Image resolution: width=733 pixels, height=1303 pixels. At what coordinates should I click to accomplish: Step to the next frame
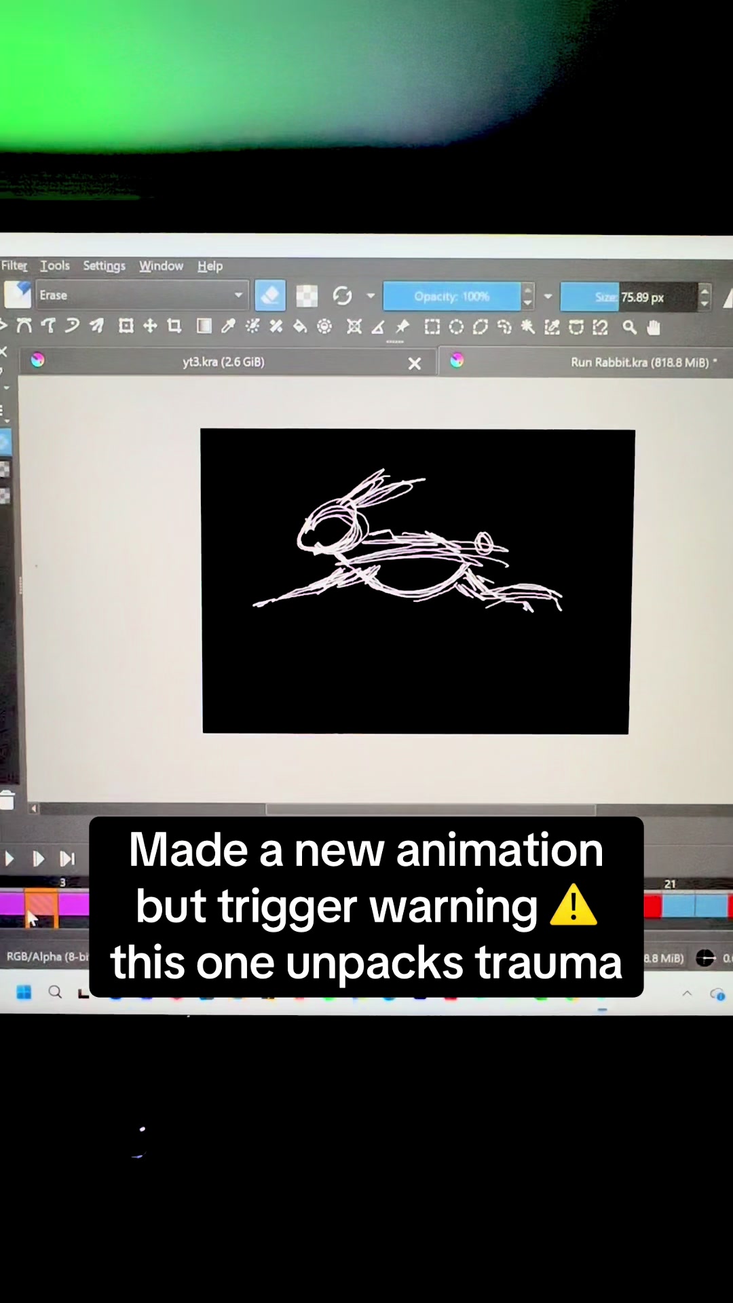click(x=38, y=858)
